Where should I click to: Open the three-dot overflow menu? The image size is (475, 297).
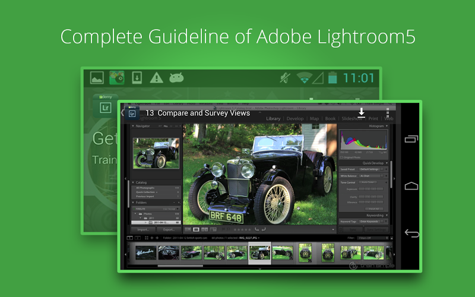coord(388,112)
